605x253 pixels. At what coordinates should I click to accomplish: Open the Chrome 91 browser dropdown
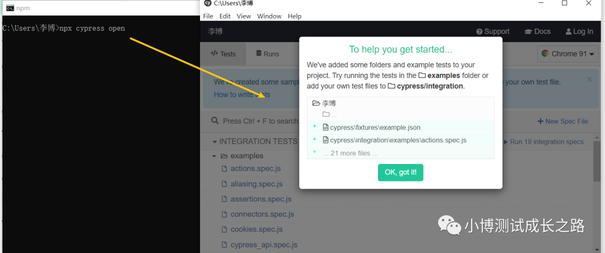[567, 54]
